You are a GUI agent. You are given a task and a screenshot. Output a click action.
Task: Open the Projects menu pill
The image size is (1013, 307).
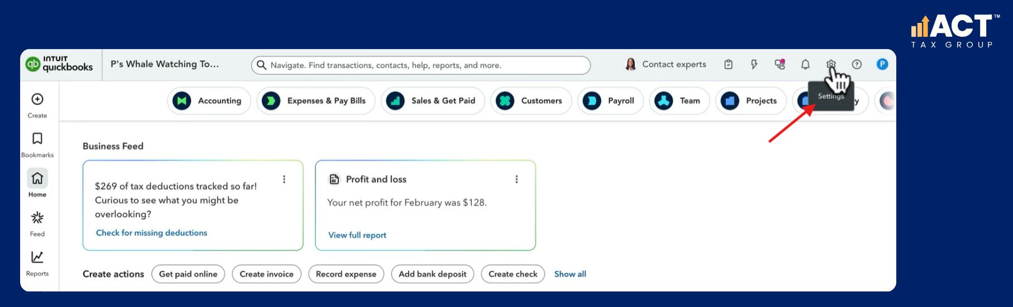click(751, 101)
